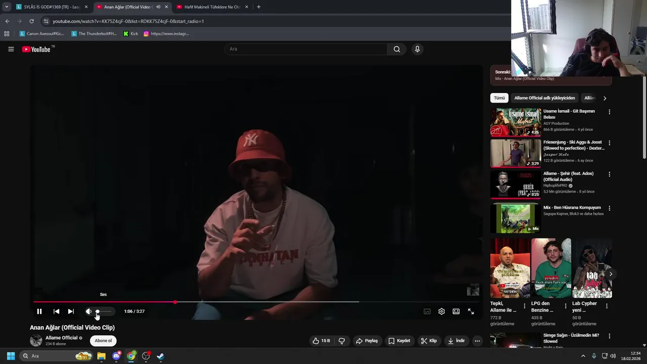Open options for Simge Sağın video
This screenshot has height=364, width=647.
point(609,336)
